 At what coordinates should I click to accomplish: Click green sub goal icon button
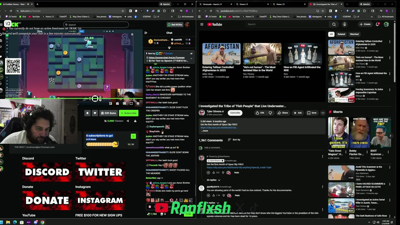pyautogui.click(x=133, y=136)
